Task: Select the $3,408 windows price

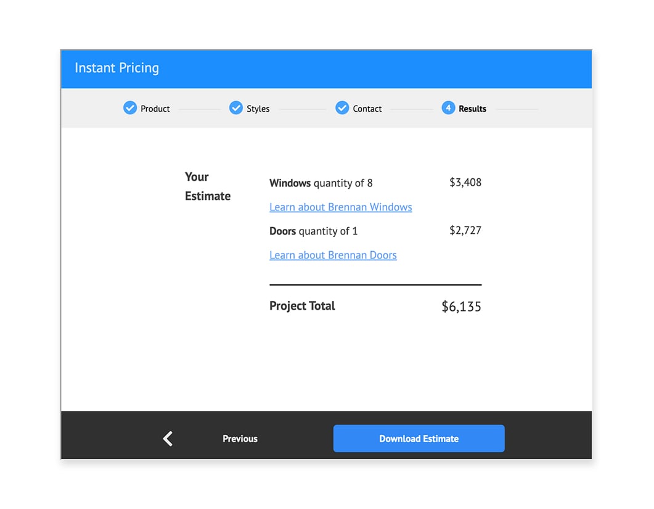Action: pos(465,183)
